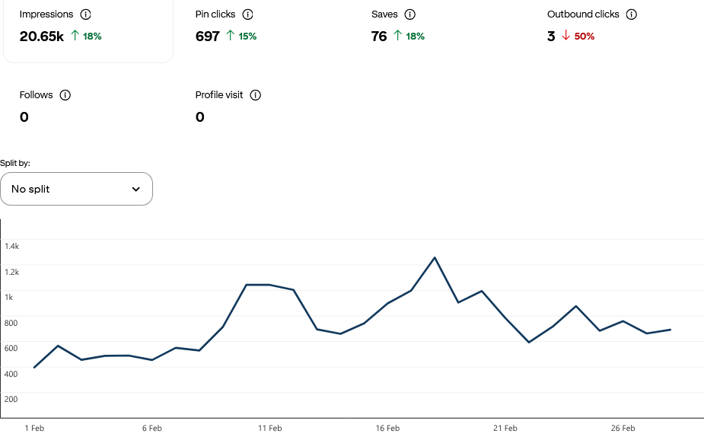Click the info icon beside Follows
The width and height of the screenshot is (704, 437).
(65, 95)
